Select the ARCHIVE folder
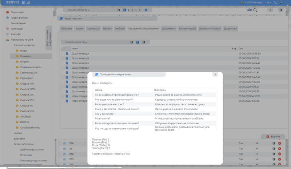 [25, 117]
